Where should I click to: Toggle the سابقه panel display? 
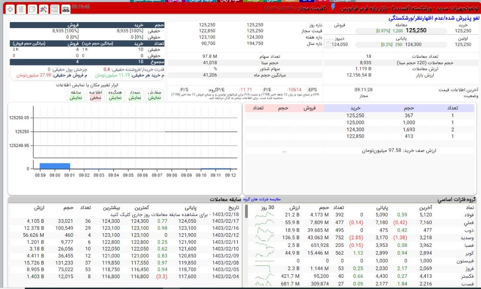click(77, 95)
